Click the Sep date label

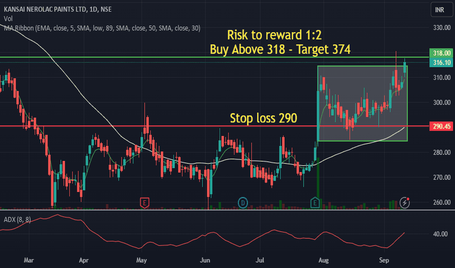click(384, 260)
